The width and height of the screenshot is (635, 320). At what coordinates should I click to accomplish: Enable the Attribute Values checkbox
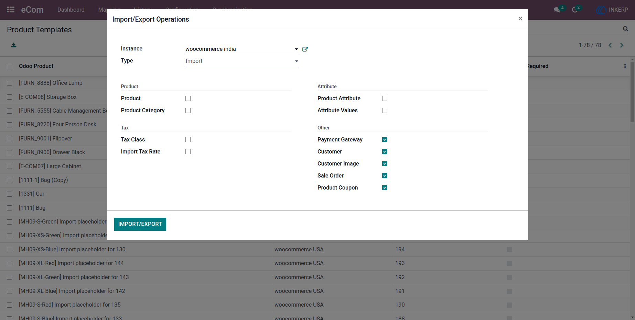[x=385, y=110]
